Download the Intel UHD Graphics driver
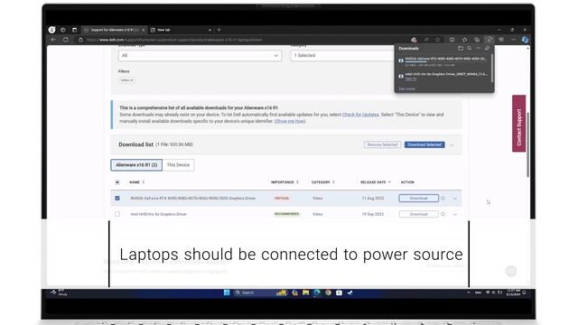Viewport: 578px width, 325px height. pyautogui.click(x=419, y=214)
